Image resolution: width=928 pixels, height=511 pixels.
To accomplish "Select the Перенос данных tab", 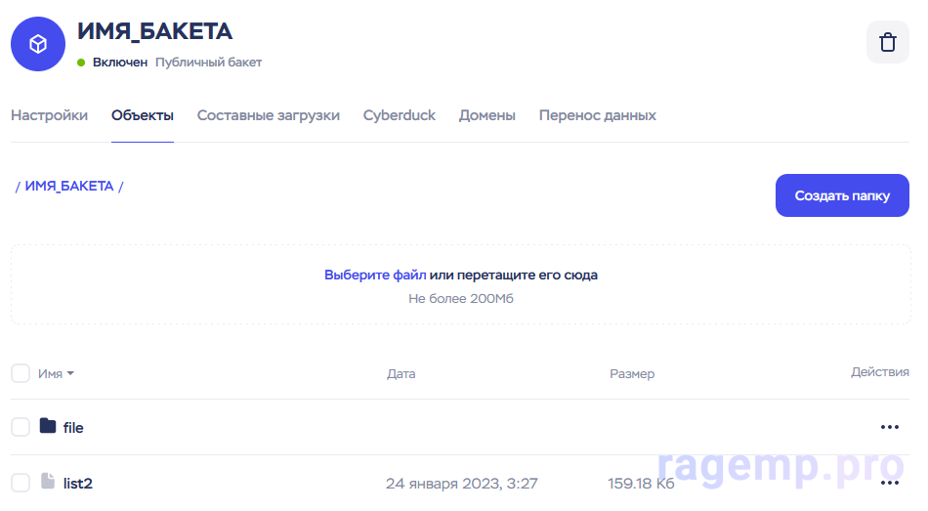I will pyautogui.click(x=597, y=115).
